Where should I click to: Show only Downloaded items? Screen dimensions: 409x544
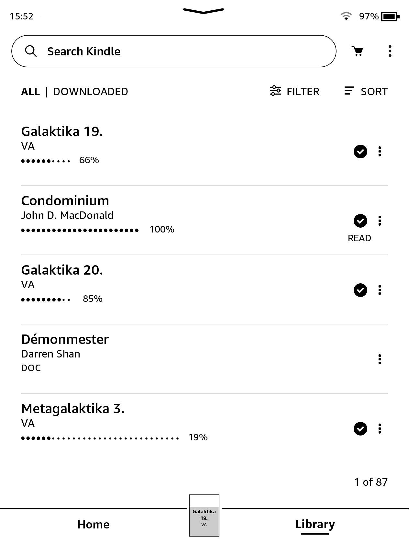(x=91, y=92)
